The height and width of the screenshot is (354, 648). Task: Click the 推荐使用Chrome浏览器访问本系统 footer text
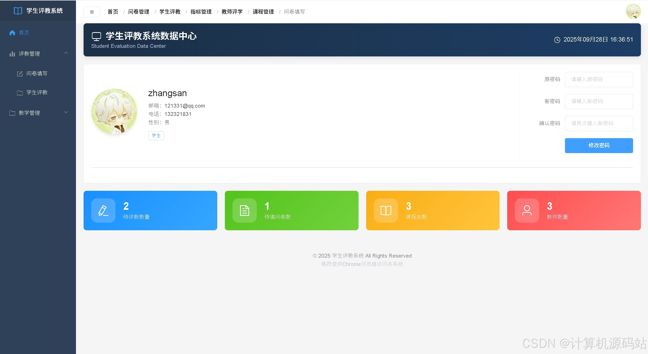pos(362,264)
